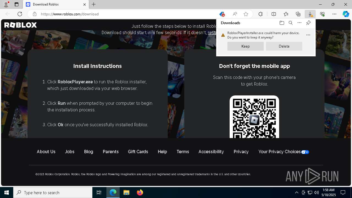Image resolution: width=352 pixels, height=198 pixels.
Task: Open the Collections icon
Action: pyautogui.click(x=298, y=14)
